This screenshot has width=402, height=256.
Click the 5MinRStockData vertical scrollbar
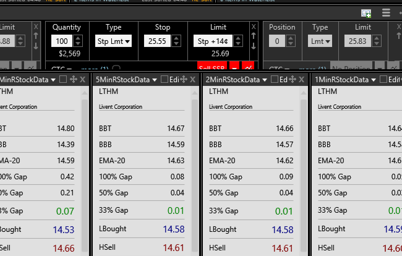(x=195, y=174)
